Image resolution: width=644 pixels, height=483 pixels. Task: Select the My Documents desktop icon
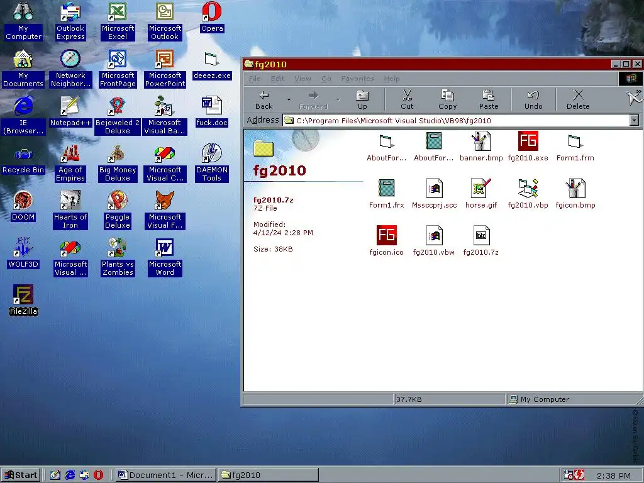[x=23, y=69]
